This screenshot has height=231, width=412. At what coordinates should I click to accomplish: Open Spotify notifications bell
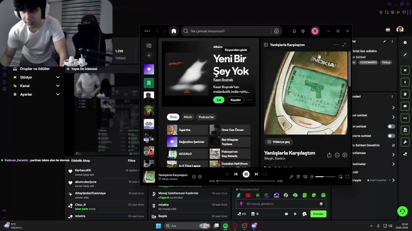click(294, 31)
